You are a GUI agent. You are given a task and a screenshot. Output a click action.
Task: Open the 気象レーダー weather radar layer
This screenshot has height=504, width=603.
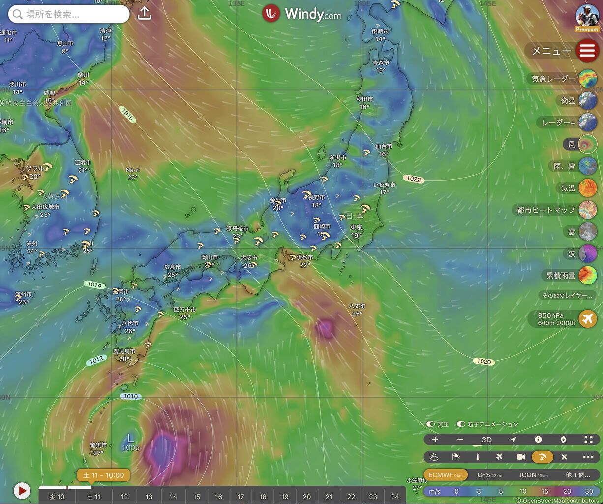point(588,79)
